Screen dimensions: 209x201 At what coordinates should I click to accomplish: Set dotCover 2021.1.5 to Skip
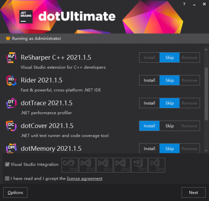tap(170, 126)
